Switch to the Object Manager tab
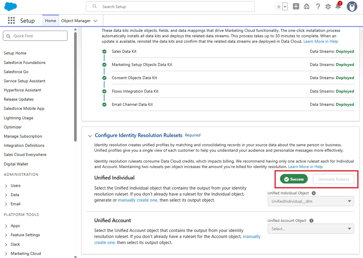 tap(76, 21)
